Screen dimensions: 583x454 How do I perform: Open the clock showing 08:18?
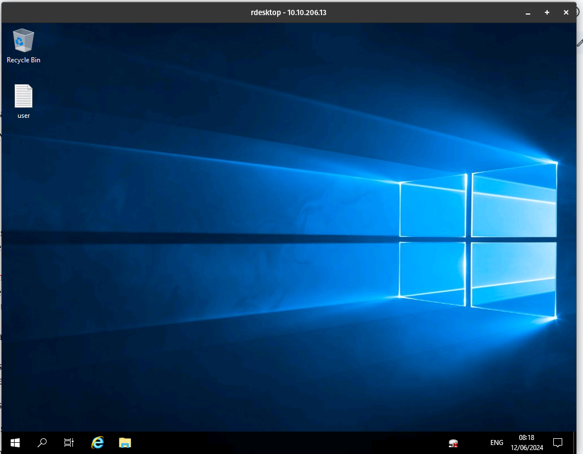point(526,442)
